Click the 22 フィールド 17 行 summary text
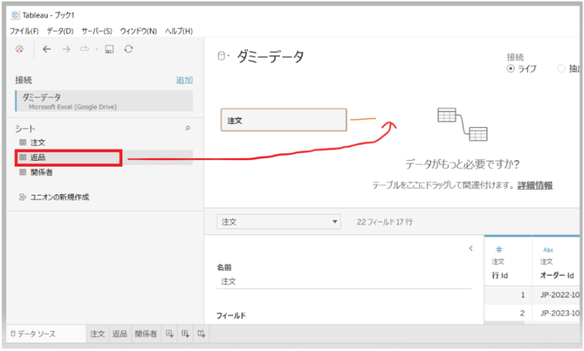This screenshot has width=584, height=351. (x=385, y=222)
